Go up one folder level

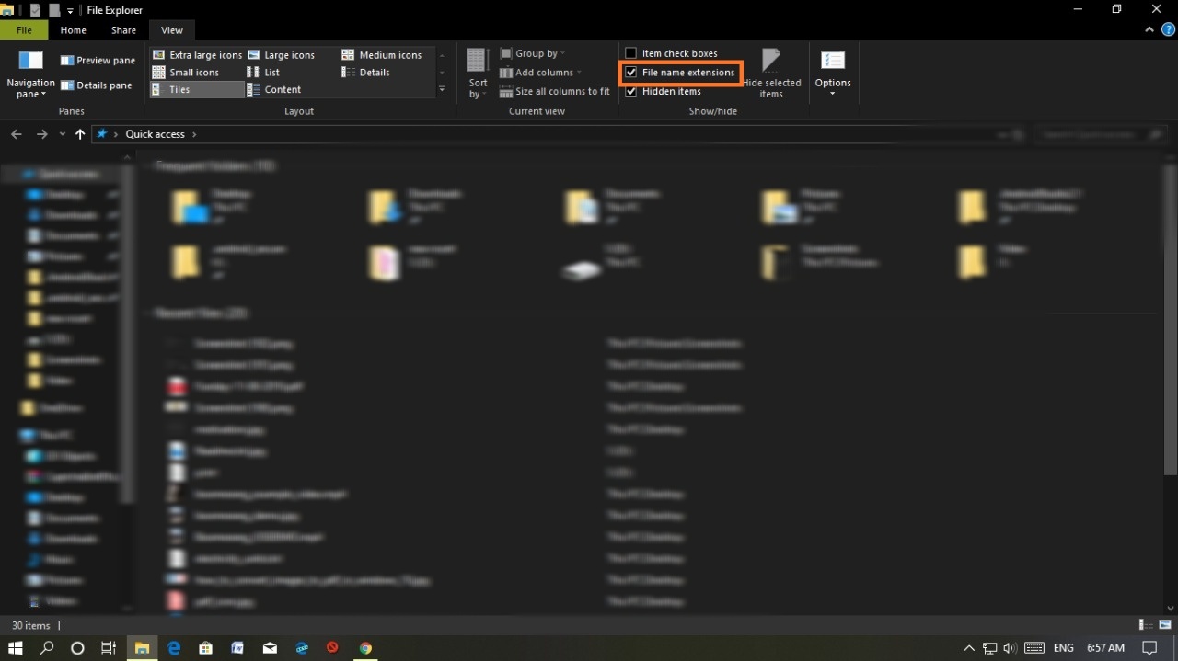[80, 134]
